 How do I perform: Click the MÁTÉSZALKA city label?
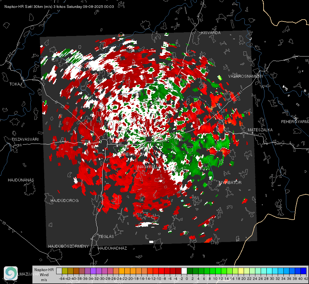coord(260,130)
